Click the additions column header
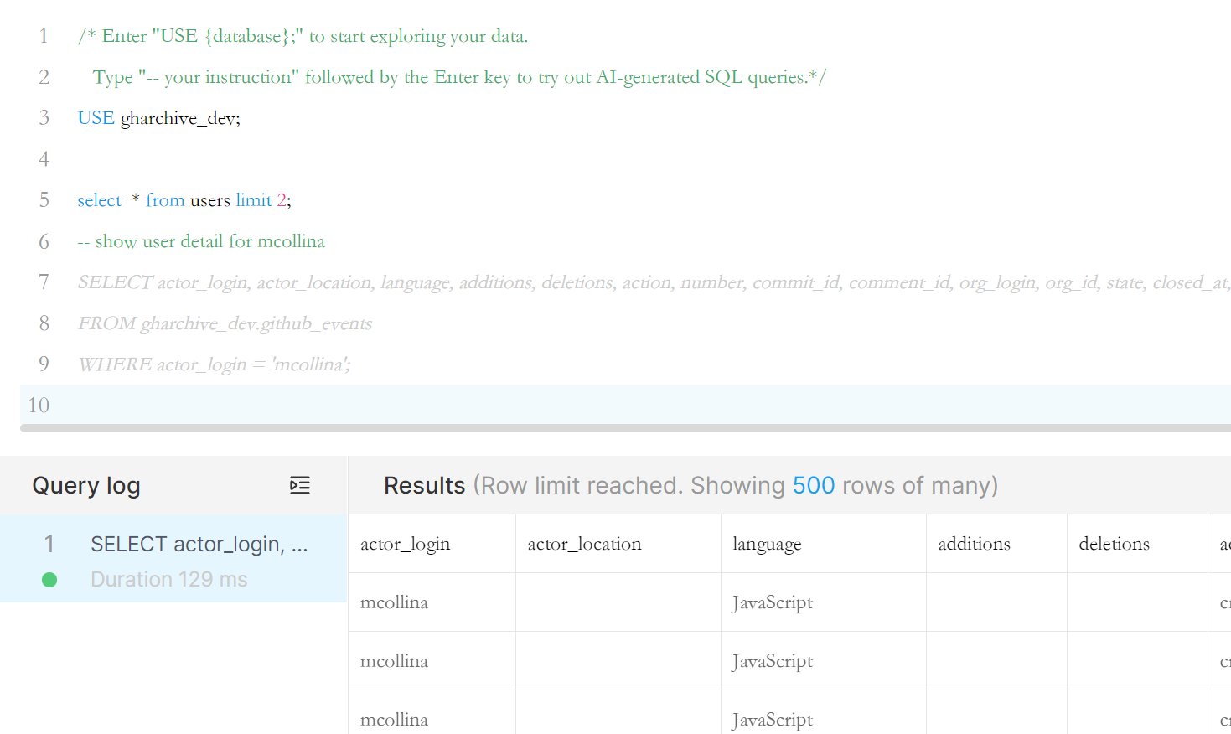Viewport: 1231px width, 734px height. tap(973, 544)
